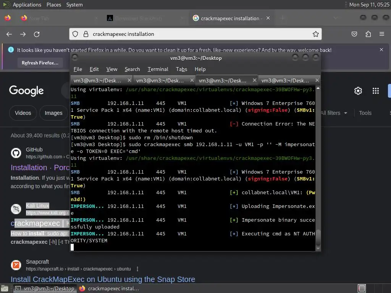This screenshot has width=391, height=293.
Task: Click the terminal scrollbar down arrow
Action: tap(318, 248)
